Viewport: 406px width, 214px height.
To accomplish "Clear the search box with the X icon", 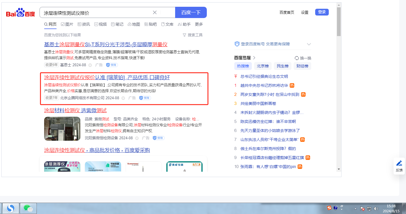I will click(x=155, y=12).
